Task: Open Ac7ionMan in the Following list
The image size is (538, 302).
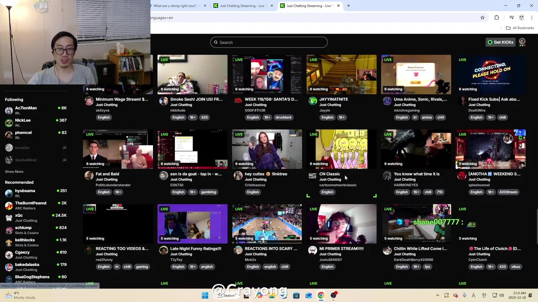Action: pos(36,111)
